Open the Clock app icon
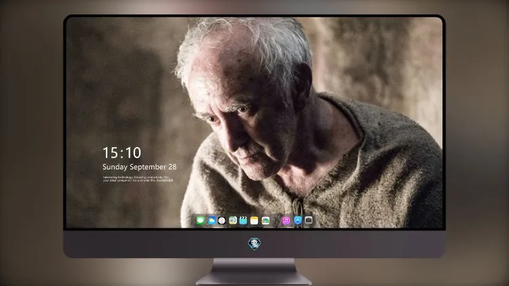The image size is (509, 286). pos(222,220)
